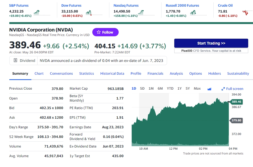Open the Dow Futures link
The height and width of the screenshot is (167, 253).
click(71, 6)
